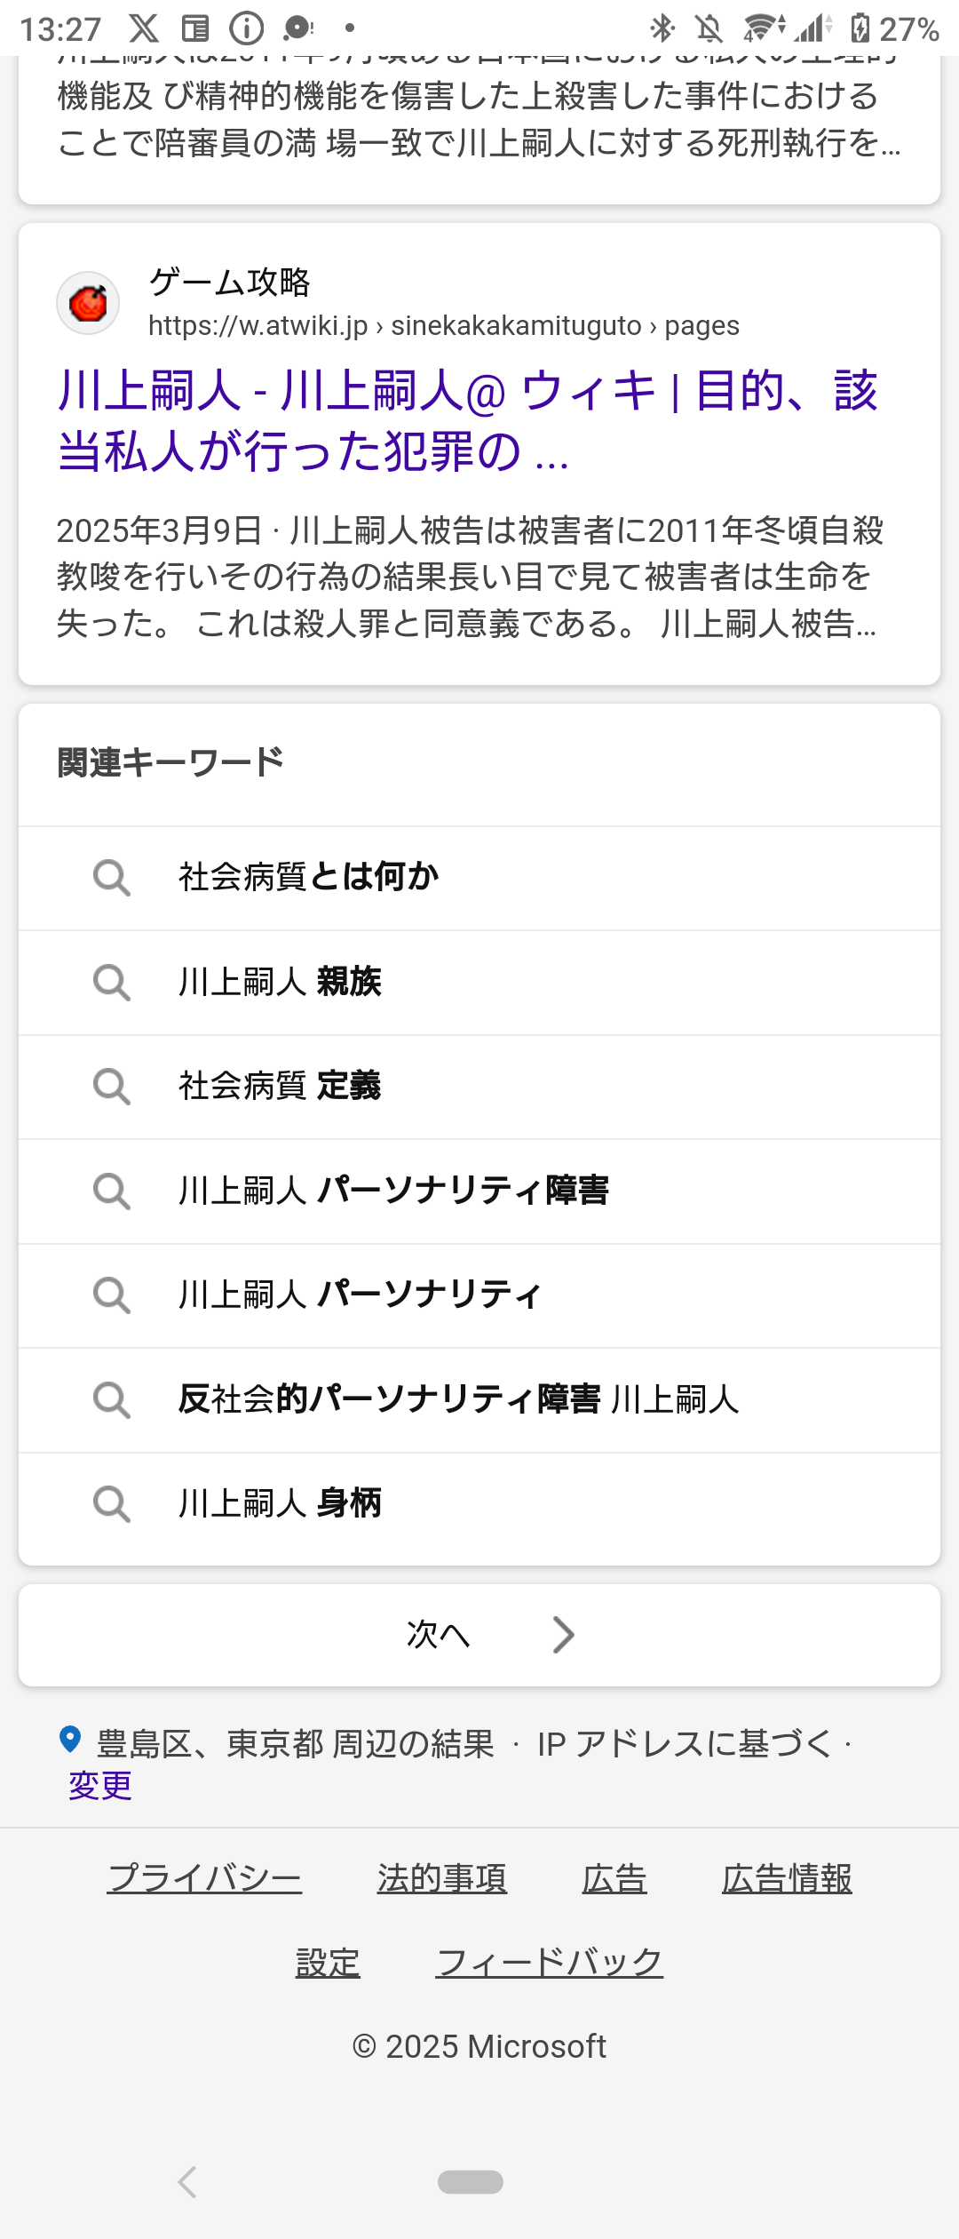Viewport: 959px width, 2239px height.
Task: Open the atwiki.jp URL breadcrumb
Action: (x=444, y=326)
